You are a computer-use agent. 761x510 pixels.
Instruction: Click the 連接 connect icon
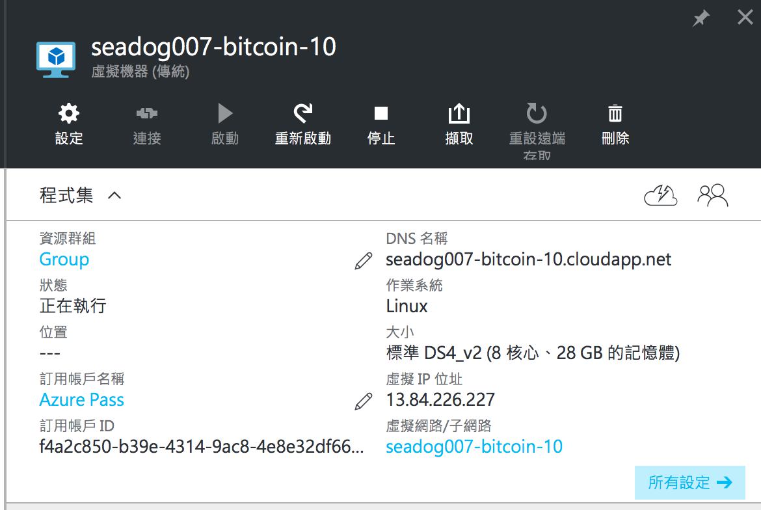click(x=146, y=113)
